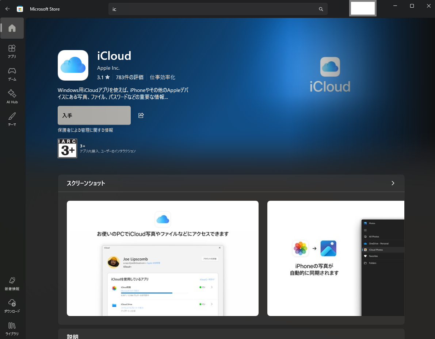Click the 説明 section heading
This screenshot has height=339, width=435.
click(x=73, y=336)
